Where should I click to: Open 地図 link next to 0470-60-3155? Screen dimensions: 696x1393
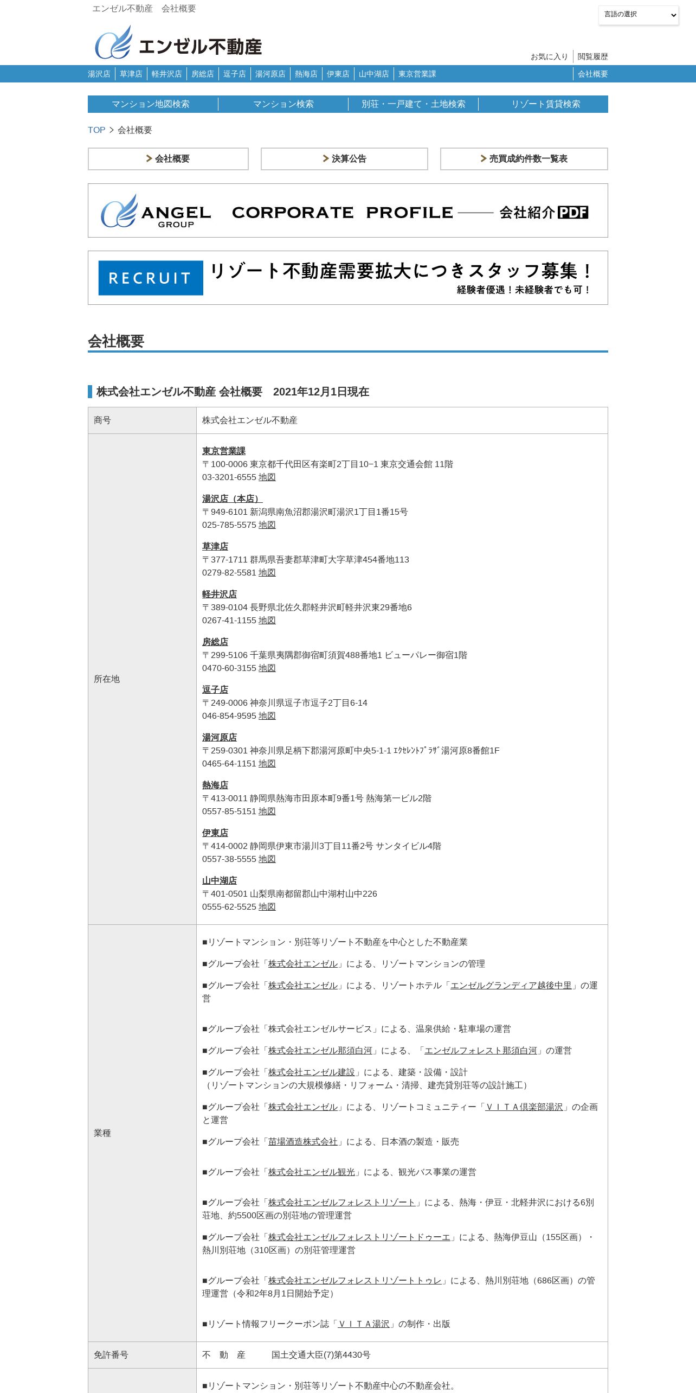(267, 668)
